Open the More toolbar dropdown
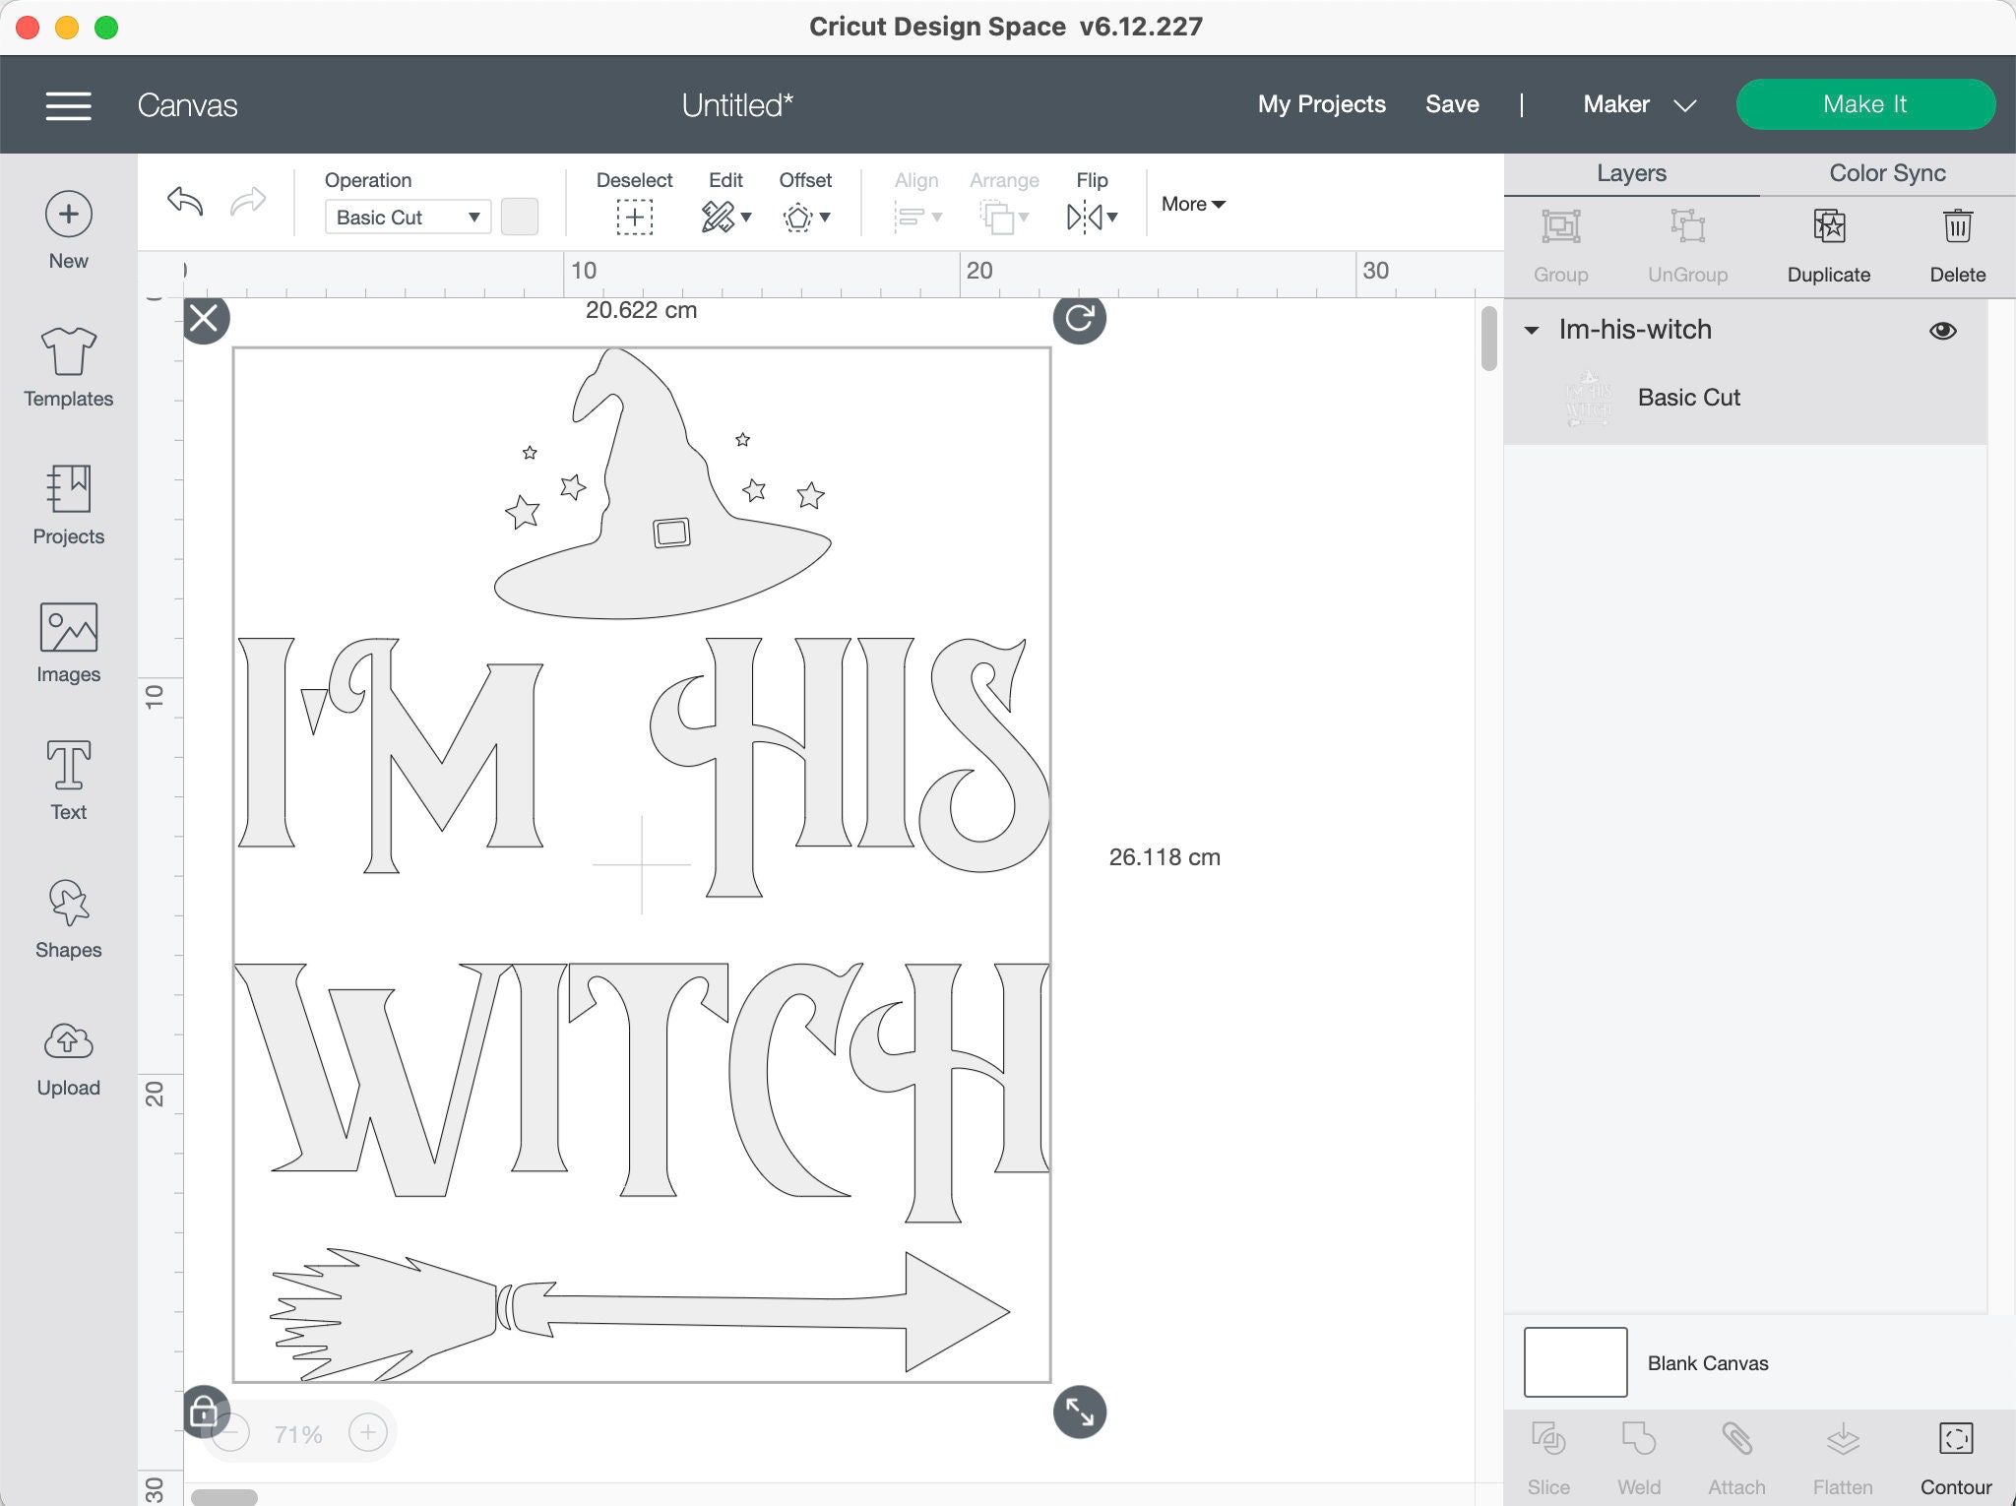This screenshot has height=1506, width=2016. (x=1192, y=204)
